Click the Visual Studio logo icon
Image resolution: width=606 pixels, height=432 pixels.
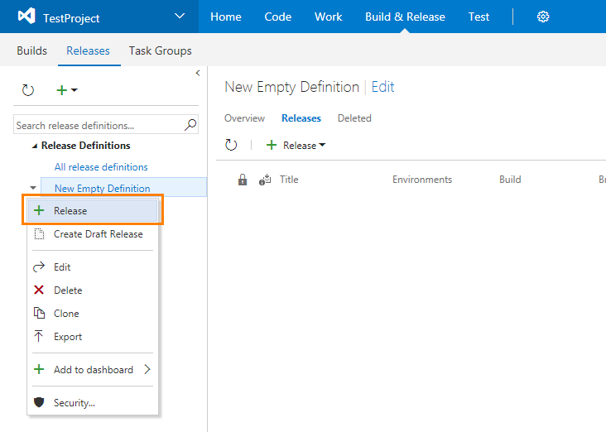26,17
